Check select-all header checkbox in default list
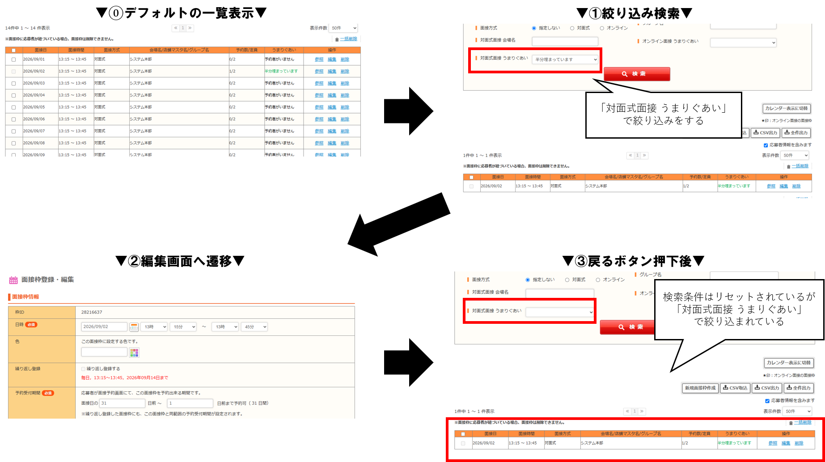This screenshot has width=825, height=462. [x=14, y=50]
